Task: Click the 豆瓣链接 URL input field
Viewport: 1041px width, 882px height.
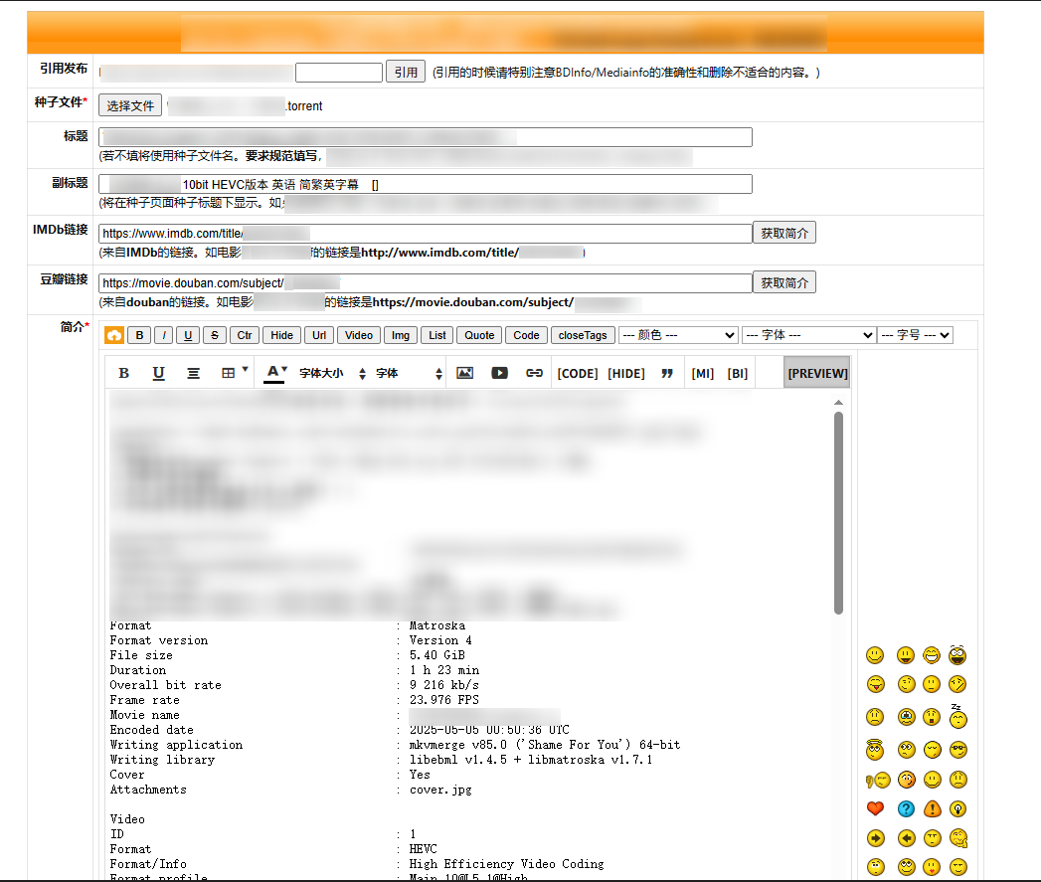Action: point(425,283)
